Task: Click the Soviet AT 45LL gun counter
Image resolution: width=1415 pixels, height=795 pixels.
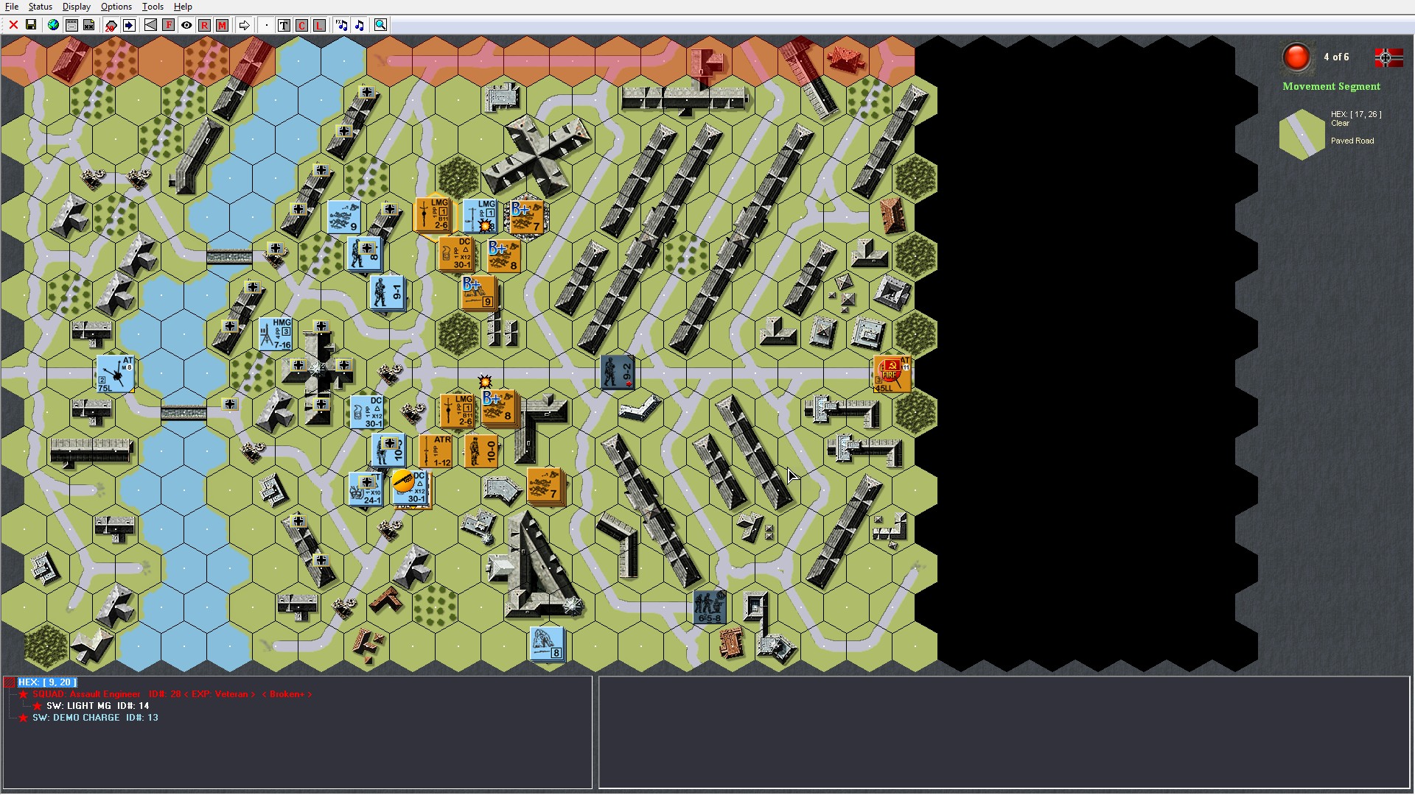Action: tap(892, 374)
